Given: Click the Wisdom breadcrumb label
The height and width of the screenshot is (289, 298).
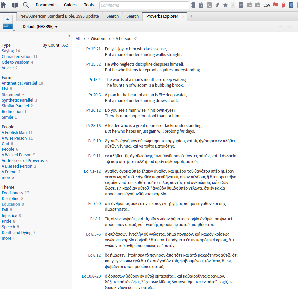Looking at the screenshot, I should click(98, 39).
